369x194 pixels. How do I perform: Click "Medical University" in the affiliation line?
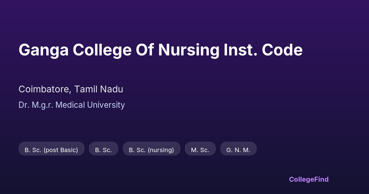(91, 105)
